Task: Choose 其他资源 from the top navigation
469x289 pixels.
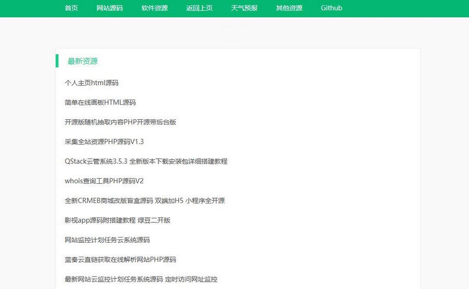Action: coord(289,8)
